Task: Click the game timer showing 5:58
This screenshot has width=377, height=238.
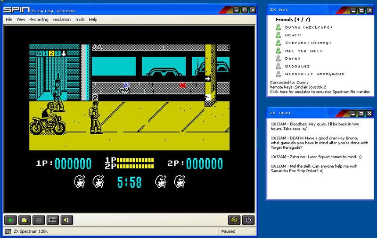Action: click(129, 182)
